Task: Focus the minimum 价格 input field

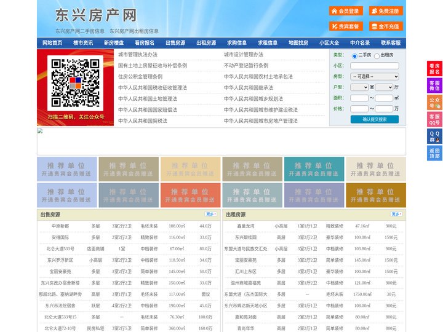Action: coord(359,109)
